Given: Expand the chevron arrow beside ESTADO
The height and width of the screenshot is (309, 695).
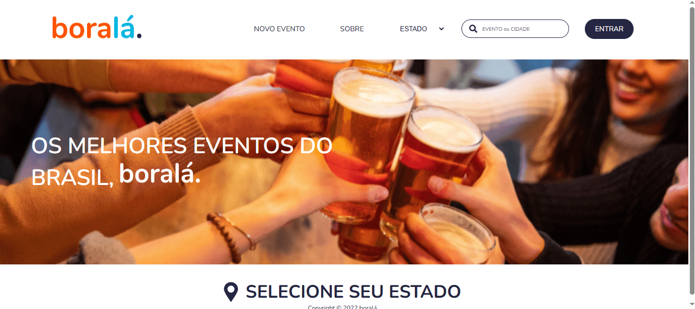Looking at the screenshot, I should [x=441, y=29].
